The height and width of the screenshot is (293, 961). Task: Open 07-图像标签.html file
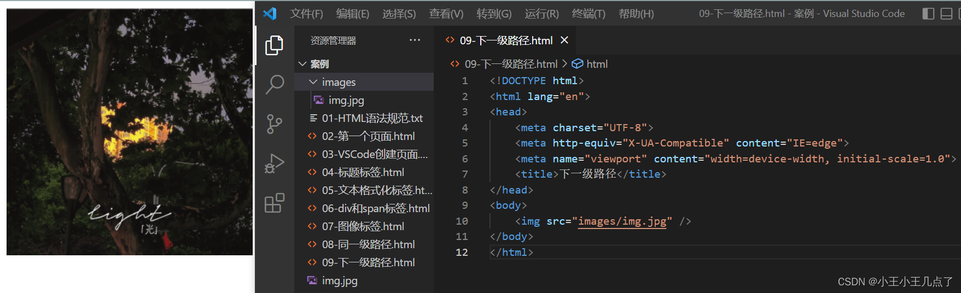pos(364,226)
